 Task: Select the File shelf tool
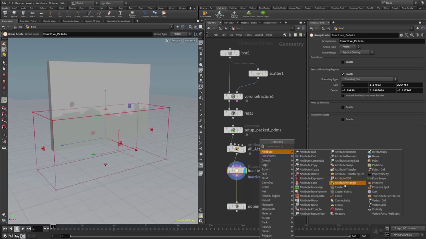(x=164, y=14)
